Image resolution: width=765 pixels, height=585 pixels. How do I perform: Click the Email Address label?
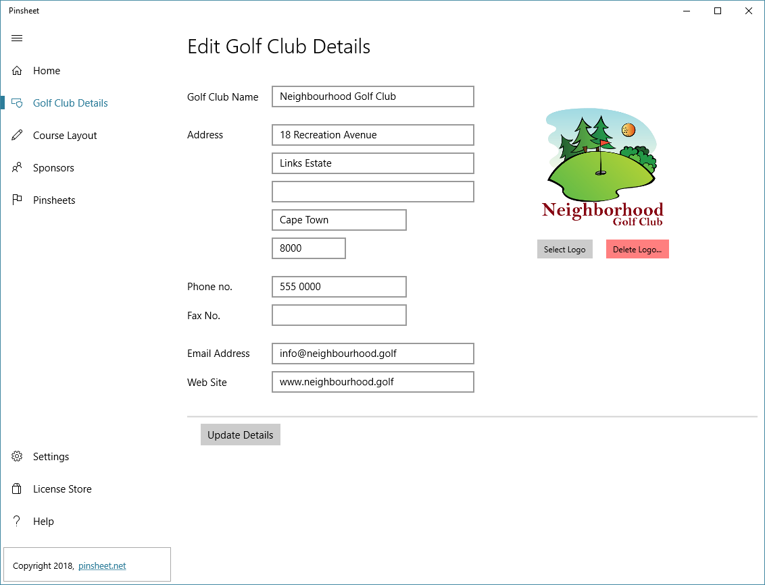click(x=218, y=354)
